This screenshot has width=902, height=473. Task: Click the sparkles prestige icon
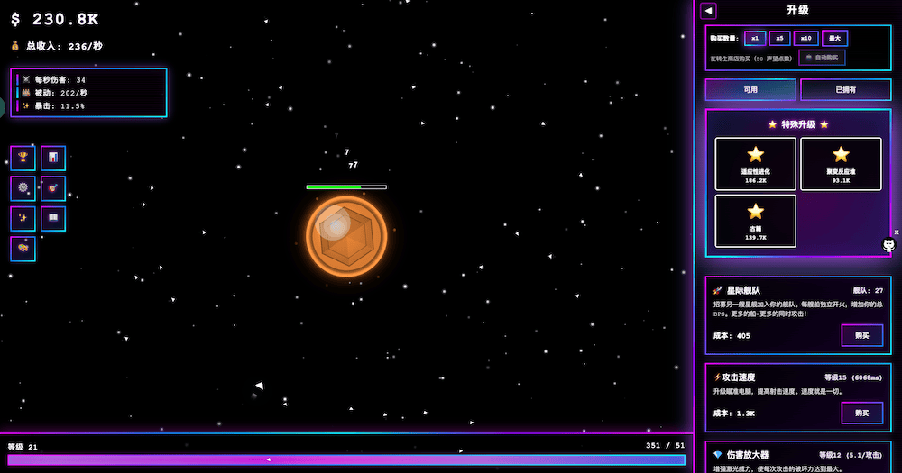pyautogui.click(x=23, y=219)
